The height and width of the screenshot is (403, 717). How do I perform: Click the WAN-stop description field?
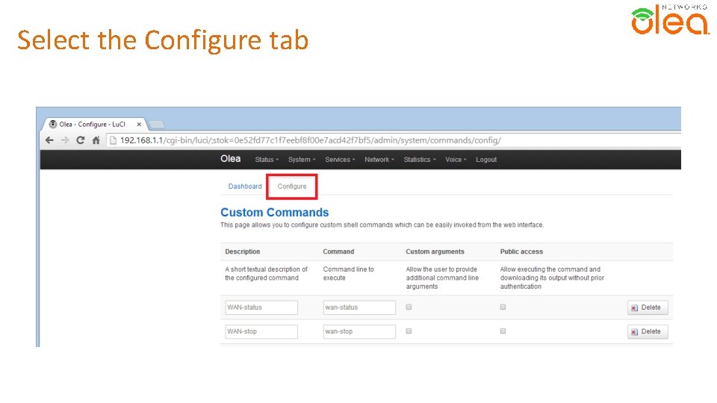pyautogui.click(x=261, y=331)
